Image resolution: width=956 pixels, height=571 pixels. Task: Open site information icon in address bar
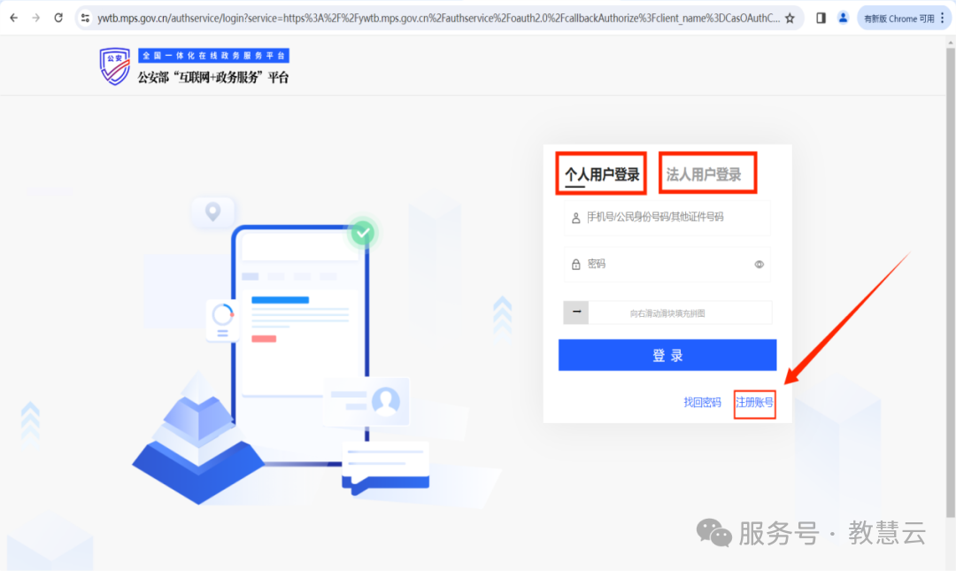(85, 18)
